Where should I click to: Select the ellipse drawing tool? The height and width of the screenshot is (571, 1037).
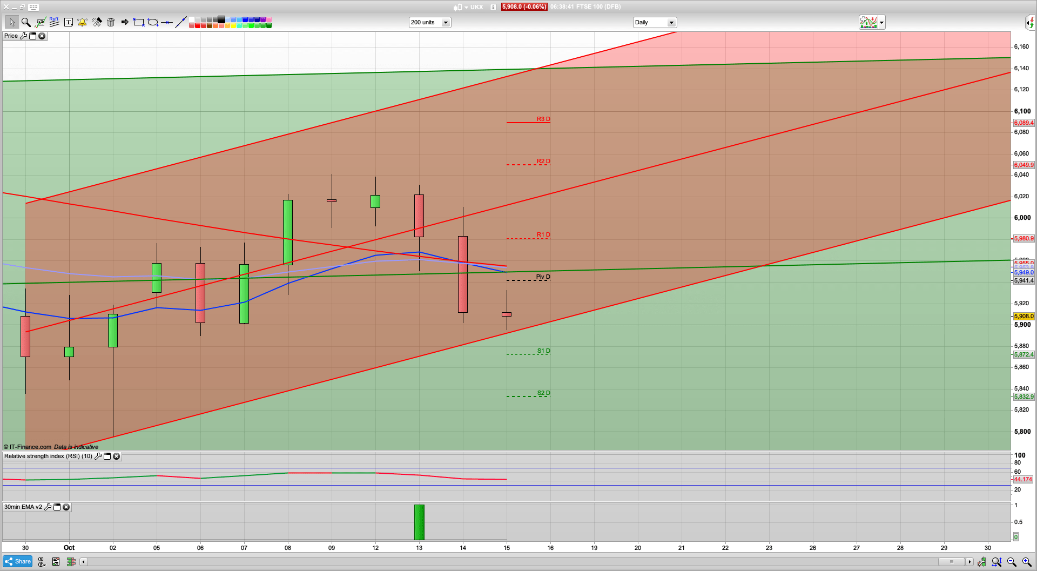click(x=153, y=22)
